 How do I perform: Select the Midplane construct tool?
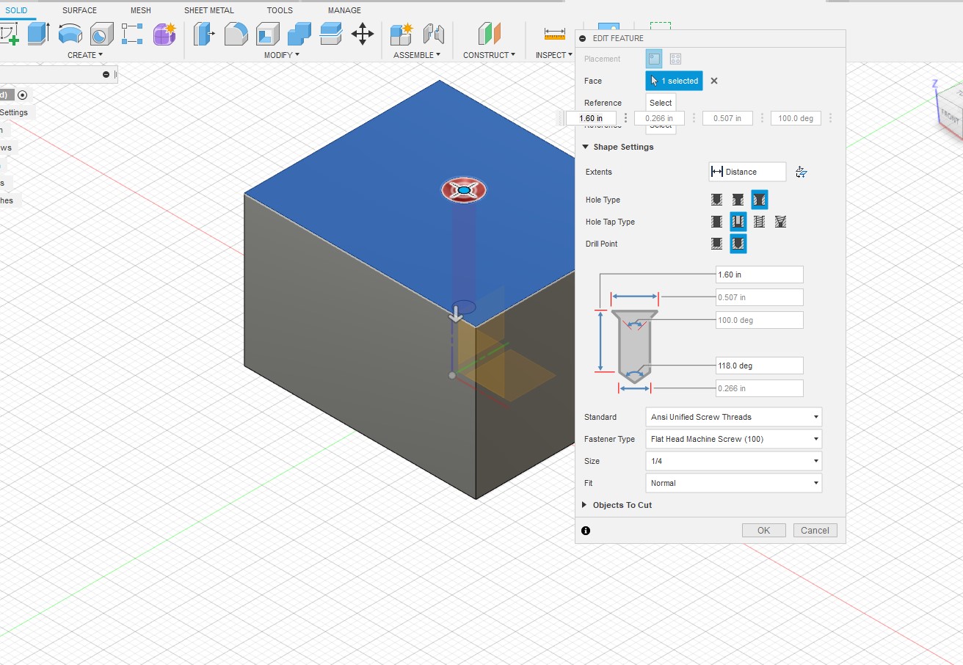pos(489,34)
